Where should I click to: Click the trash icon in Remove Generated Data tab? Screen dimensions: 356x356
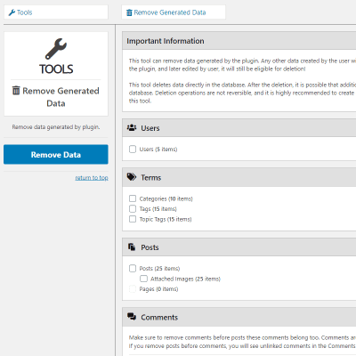[x=129, y=12]
